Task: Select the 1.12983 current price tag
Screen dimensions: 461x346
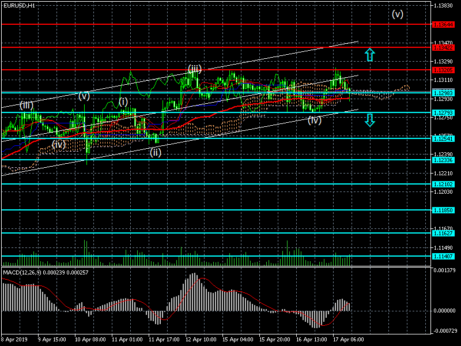Action: point(445,92)
